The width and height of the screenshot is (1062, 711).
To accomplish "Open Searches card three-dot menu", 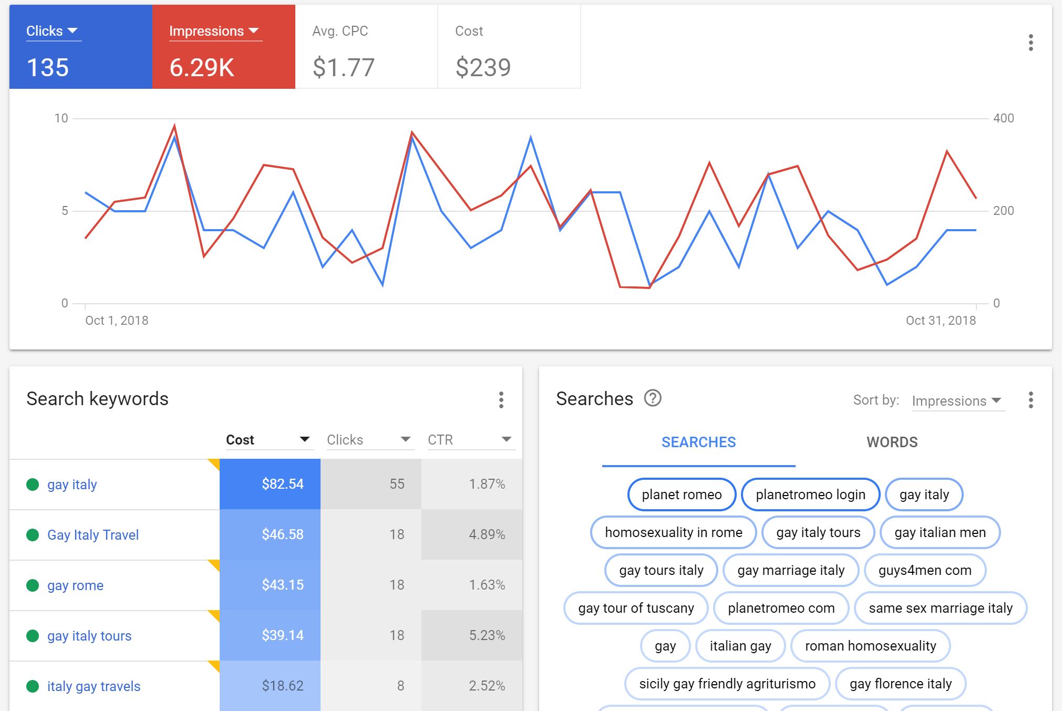I will (x=1030, y=400).
